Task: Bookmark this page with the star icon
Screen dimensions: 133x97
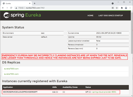Action: 117,8
